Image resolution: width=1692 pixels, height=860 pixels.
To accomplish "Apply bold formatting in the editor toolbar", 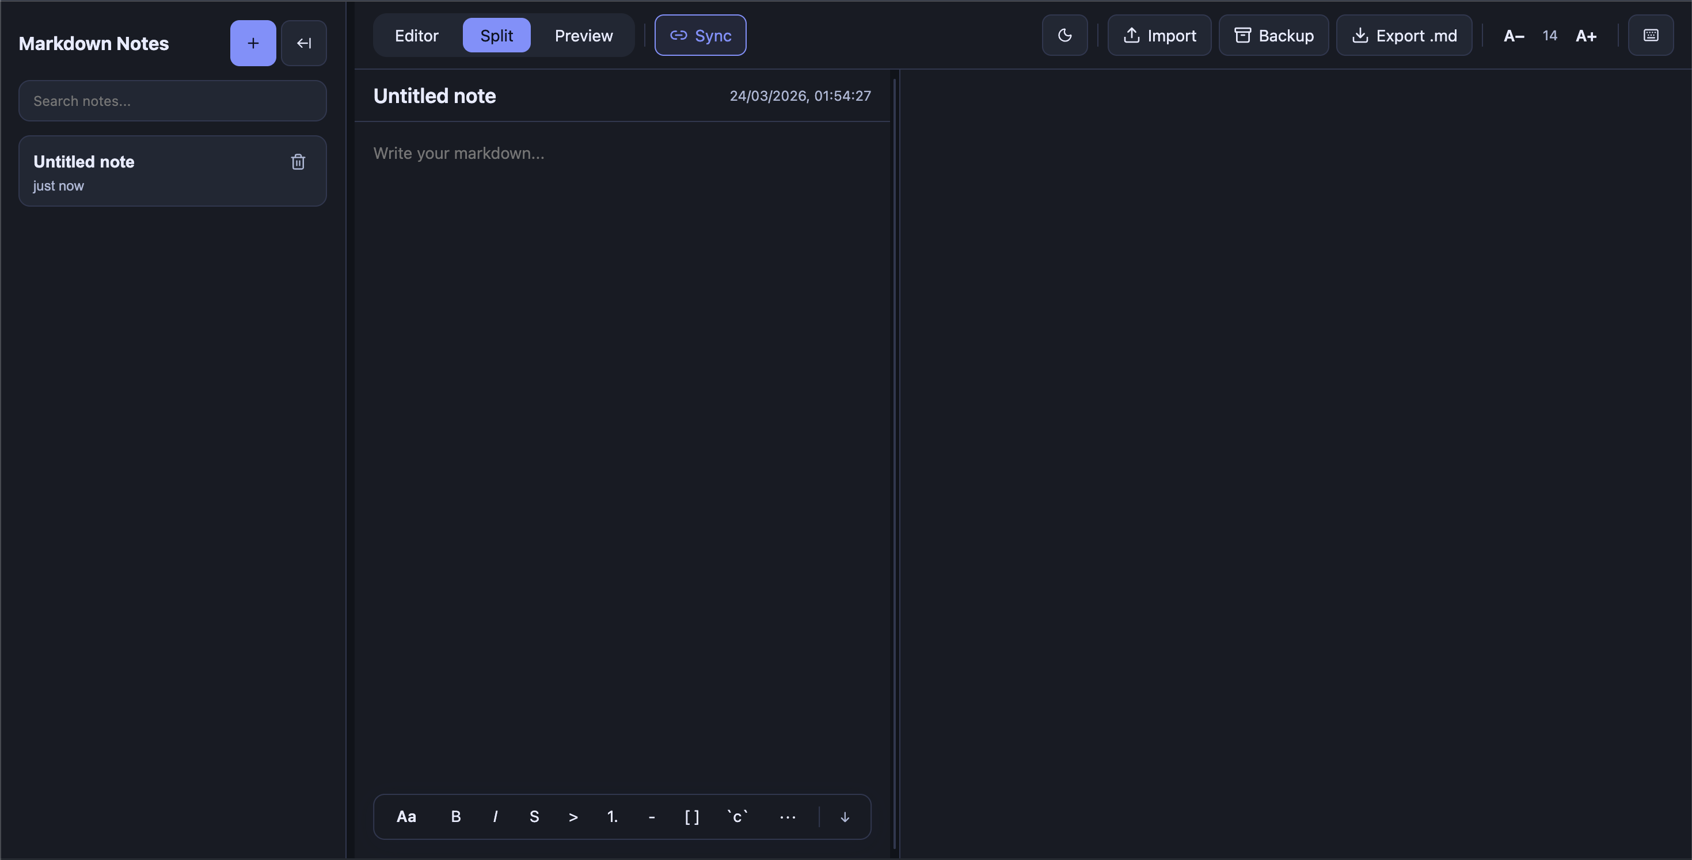I will click(455, 817).
